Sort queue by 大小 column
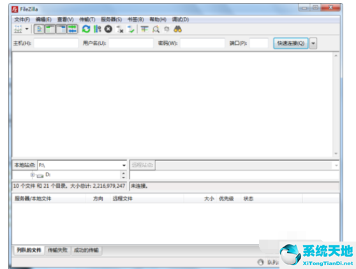Image resolution: width=356 pixels, height=269 pixels. (200, 199)
